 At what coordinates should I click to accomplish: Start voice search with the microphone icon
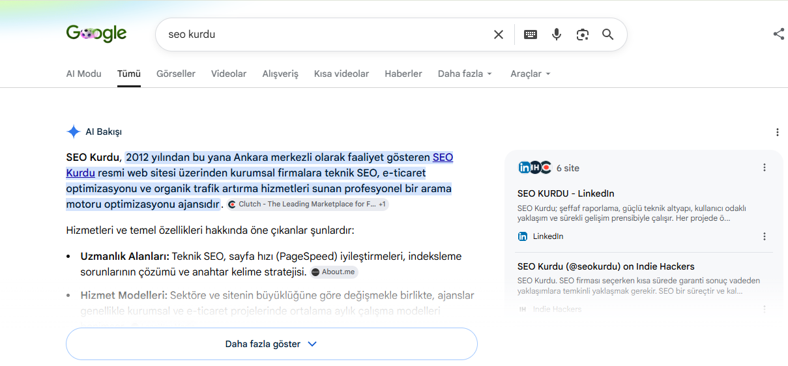(557, 35)
